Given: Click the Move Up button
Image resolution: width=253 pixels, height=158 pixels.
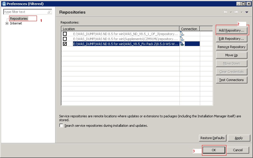Looking at the screenshot, I should pyautogui.click(x=231, y=55).
